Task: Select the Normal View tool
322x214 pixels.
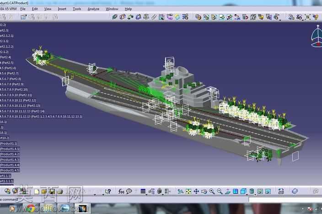Action: (x=227, y=192)
